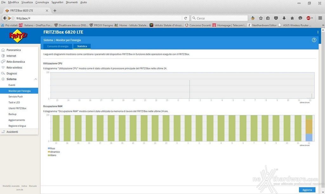Switch to the Consumo di energia tab

coord(58,46)
